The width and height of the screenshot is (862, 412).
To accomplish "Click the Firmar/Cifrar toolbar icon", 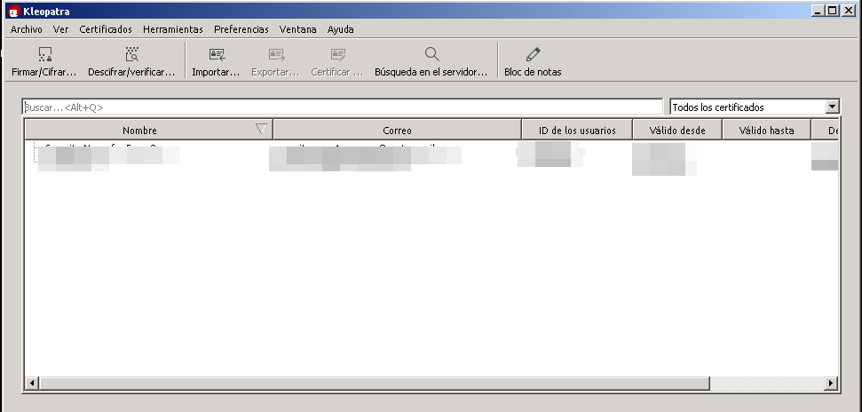I will pyautogui.click(x=45, y=54).
